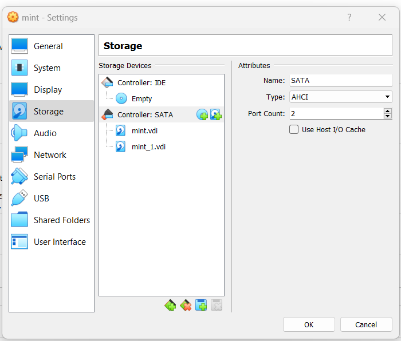The image size is (401, 341).
Task: Click the greyed-out remove attachment icon
Action: [217, 305]
